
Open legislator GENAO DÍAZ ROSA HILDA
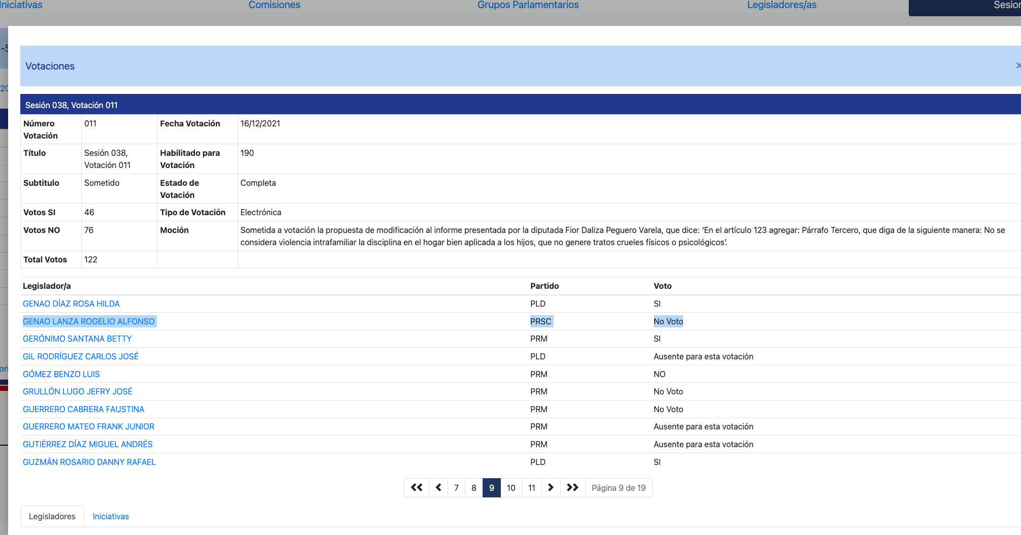pyautogui.click(x=71, y=304)
